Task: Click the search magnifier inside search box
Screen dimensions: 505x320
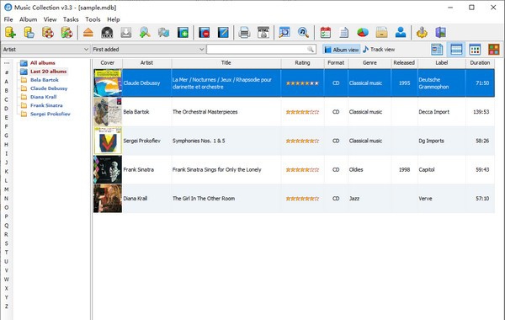Action: pos(310,50)
